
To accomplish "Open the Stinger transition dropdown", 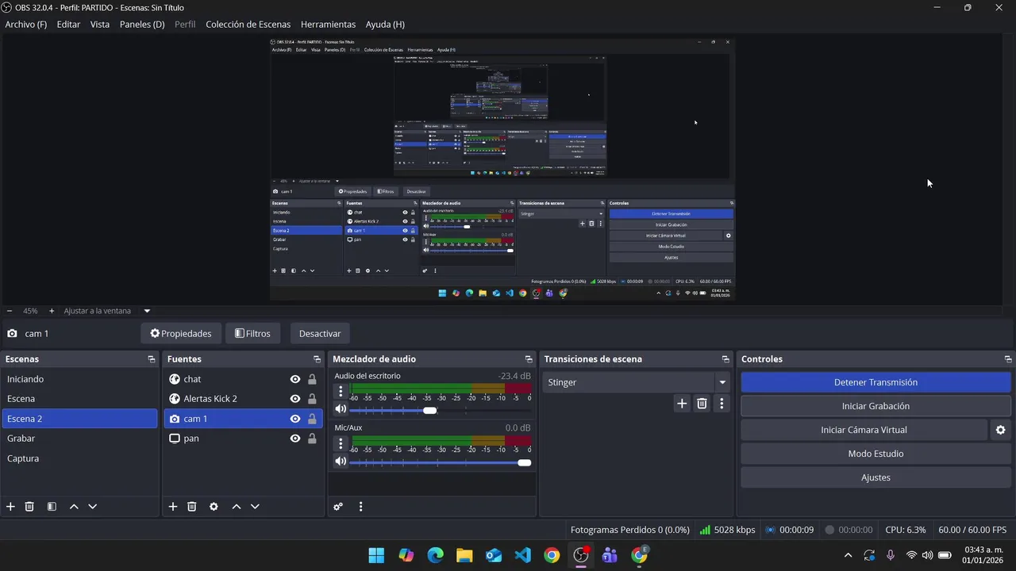I will 722,382.
